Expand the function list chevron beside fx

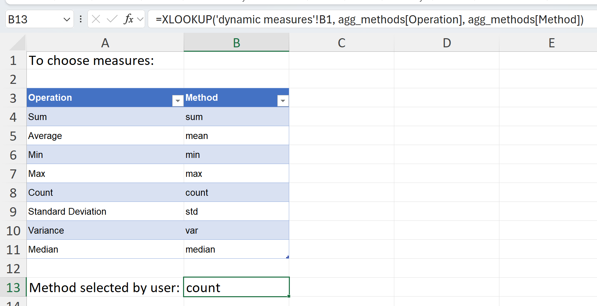click(140, 19)
